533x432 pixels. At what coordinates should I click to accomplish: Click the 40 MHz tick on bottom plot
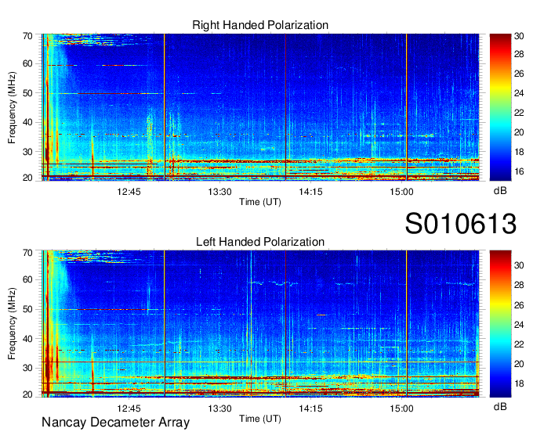[x=27, y=339]
